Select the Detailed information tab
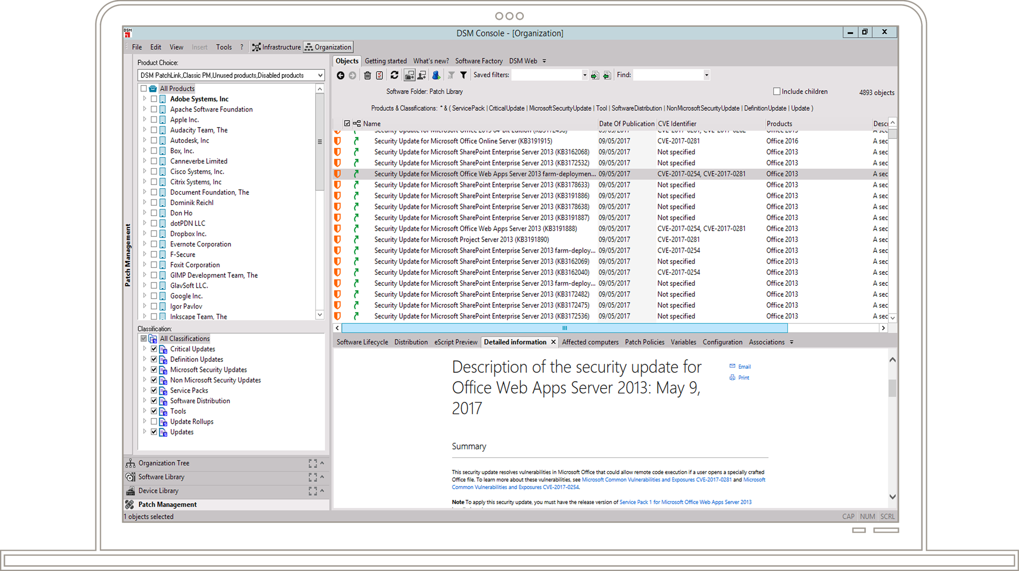Image resolution: width=1019 pixels, height=571 pixels. (514, 342)
